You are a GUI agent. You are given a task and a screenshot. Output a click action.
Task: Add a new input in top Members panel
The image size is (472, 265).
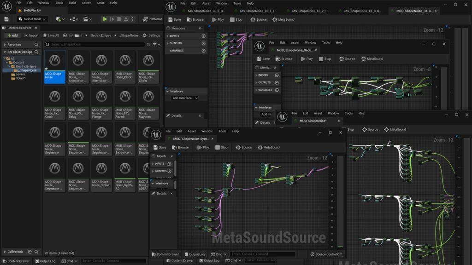click(x=203, y=36)
